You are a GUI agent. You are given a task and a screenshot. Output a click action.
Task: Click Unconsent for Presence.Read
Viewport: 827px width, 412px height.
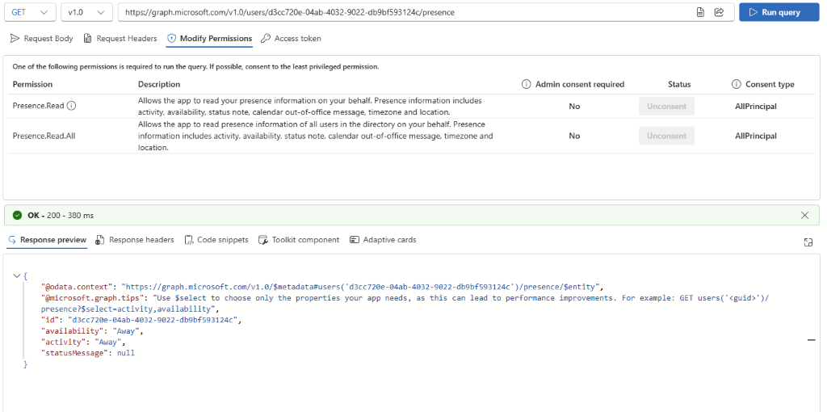(x=666, y=106)
